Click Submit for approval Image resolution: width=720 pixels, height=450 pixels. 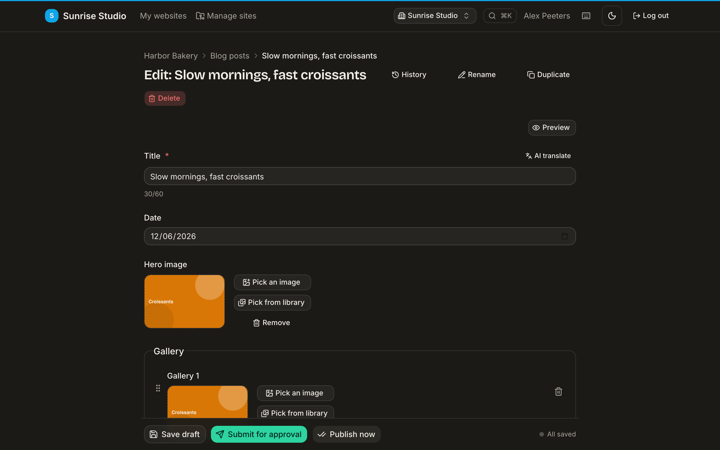point(259,434)
